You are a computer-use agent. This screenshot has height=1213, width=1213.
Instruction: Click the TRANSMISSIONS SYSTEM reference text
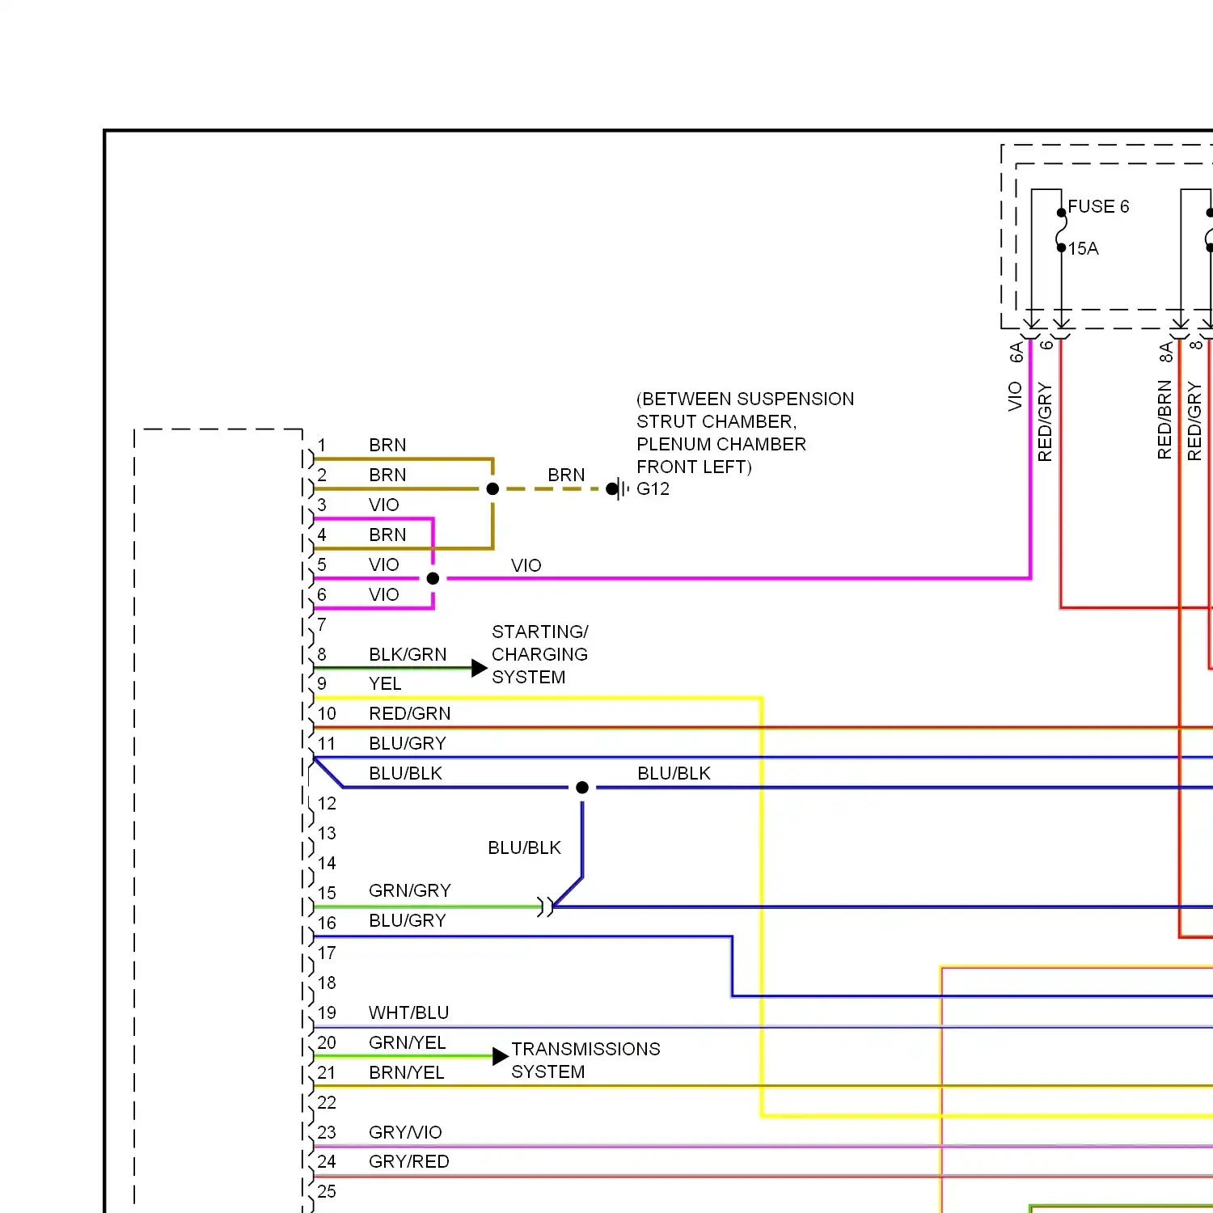585,1060
